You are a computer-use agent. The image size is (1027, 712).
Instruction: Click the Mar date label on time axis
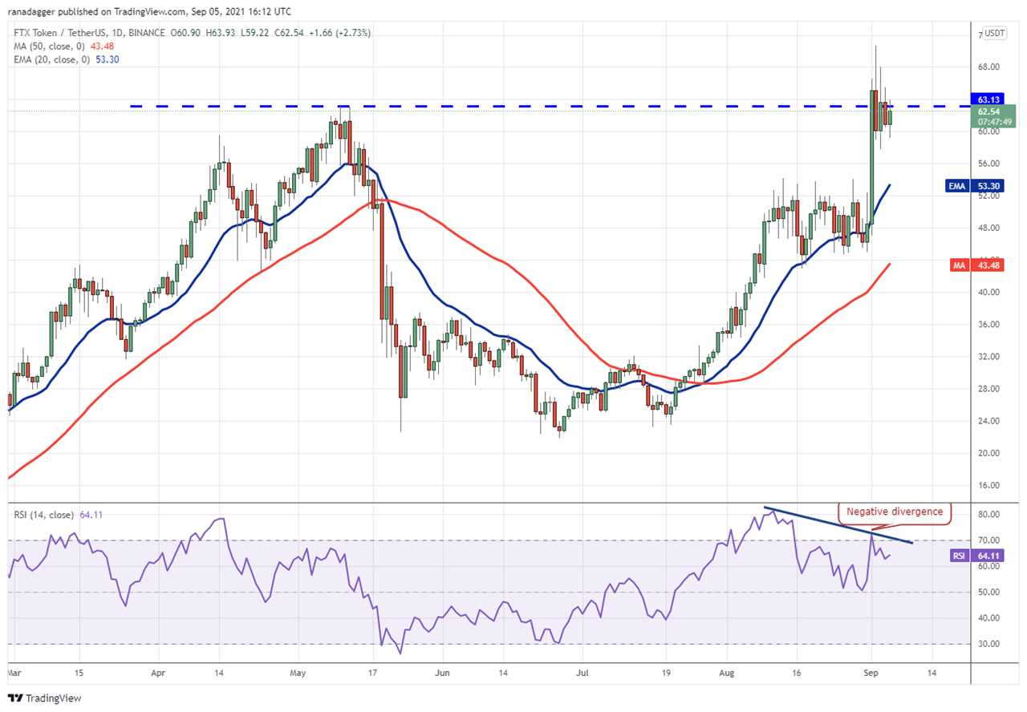point(14,671)
